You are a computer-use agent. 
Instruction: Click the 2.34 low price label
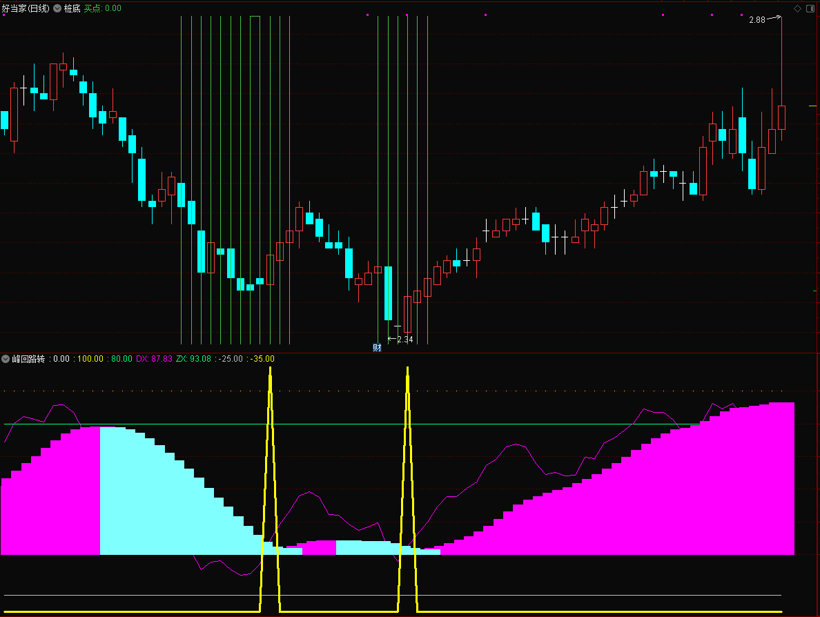(405, 340)
